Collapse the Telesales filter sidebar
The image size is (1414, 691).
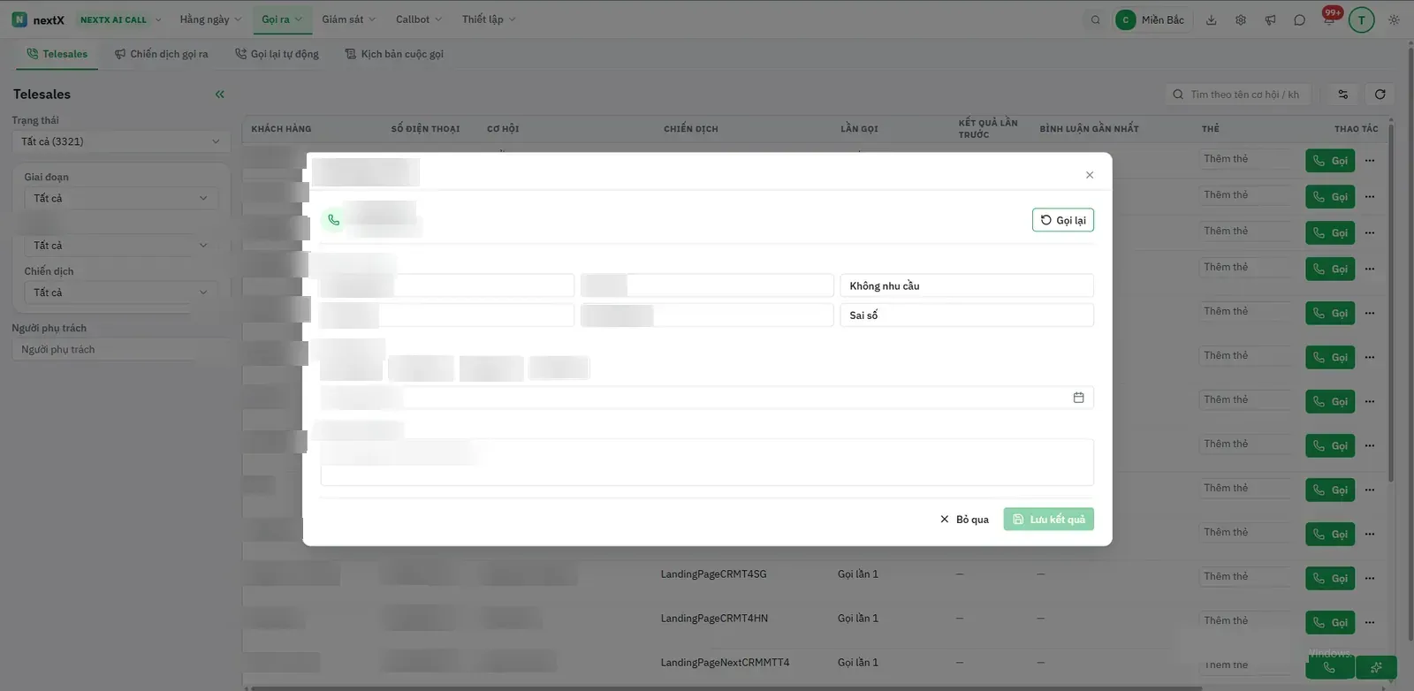tap(220, 95)
